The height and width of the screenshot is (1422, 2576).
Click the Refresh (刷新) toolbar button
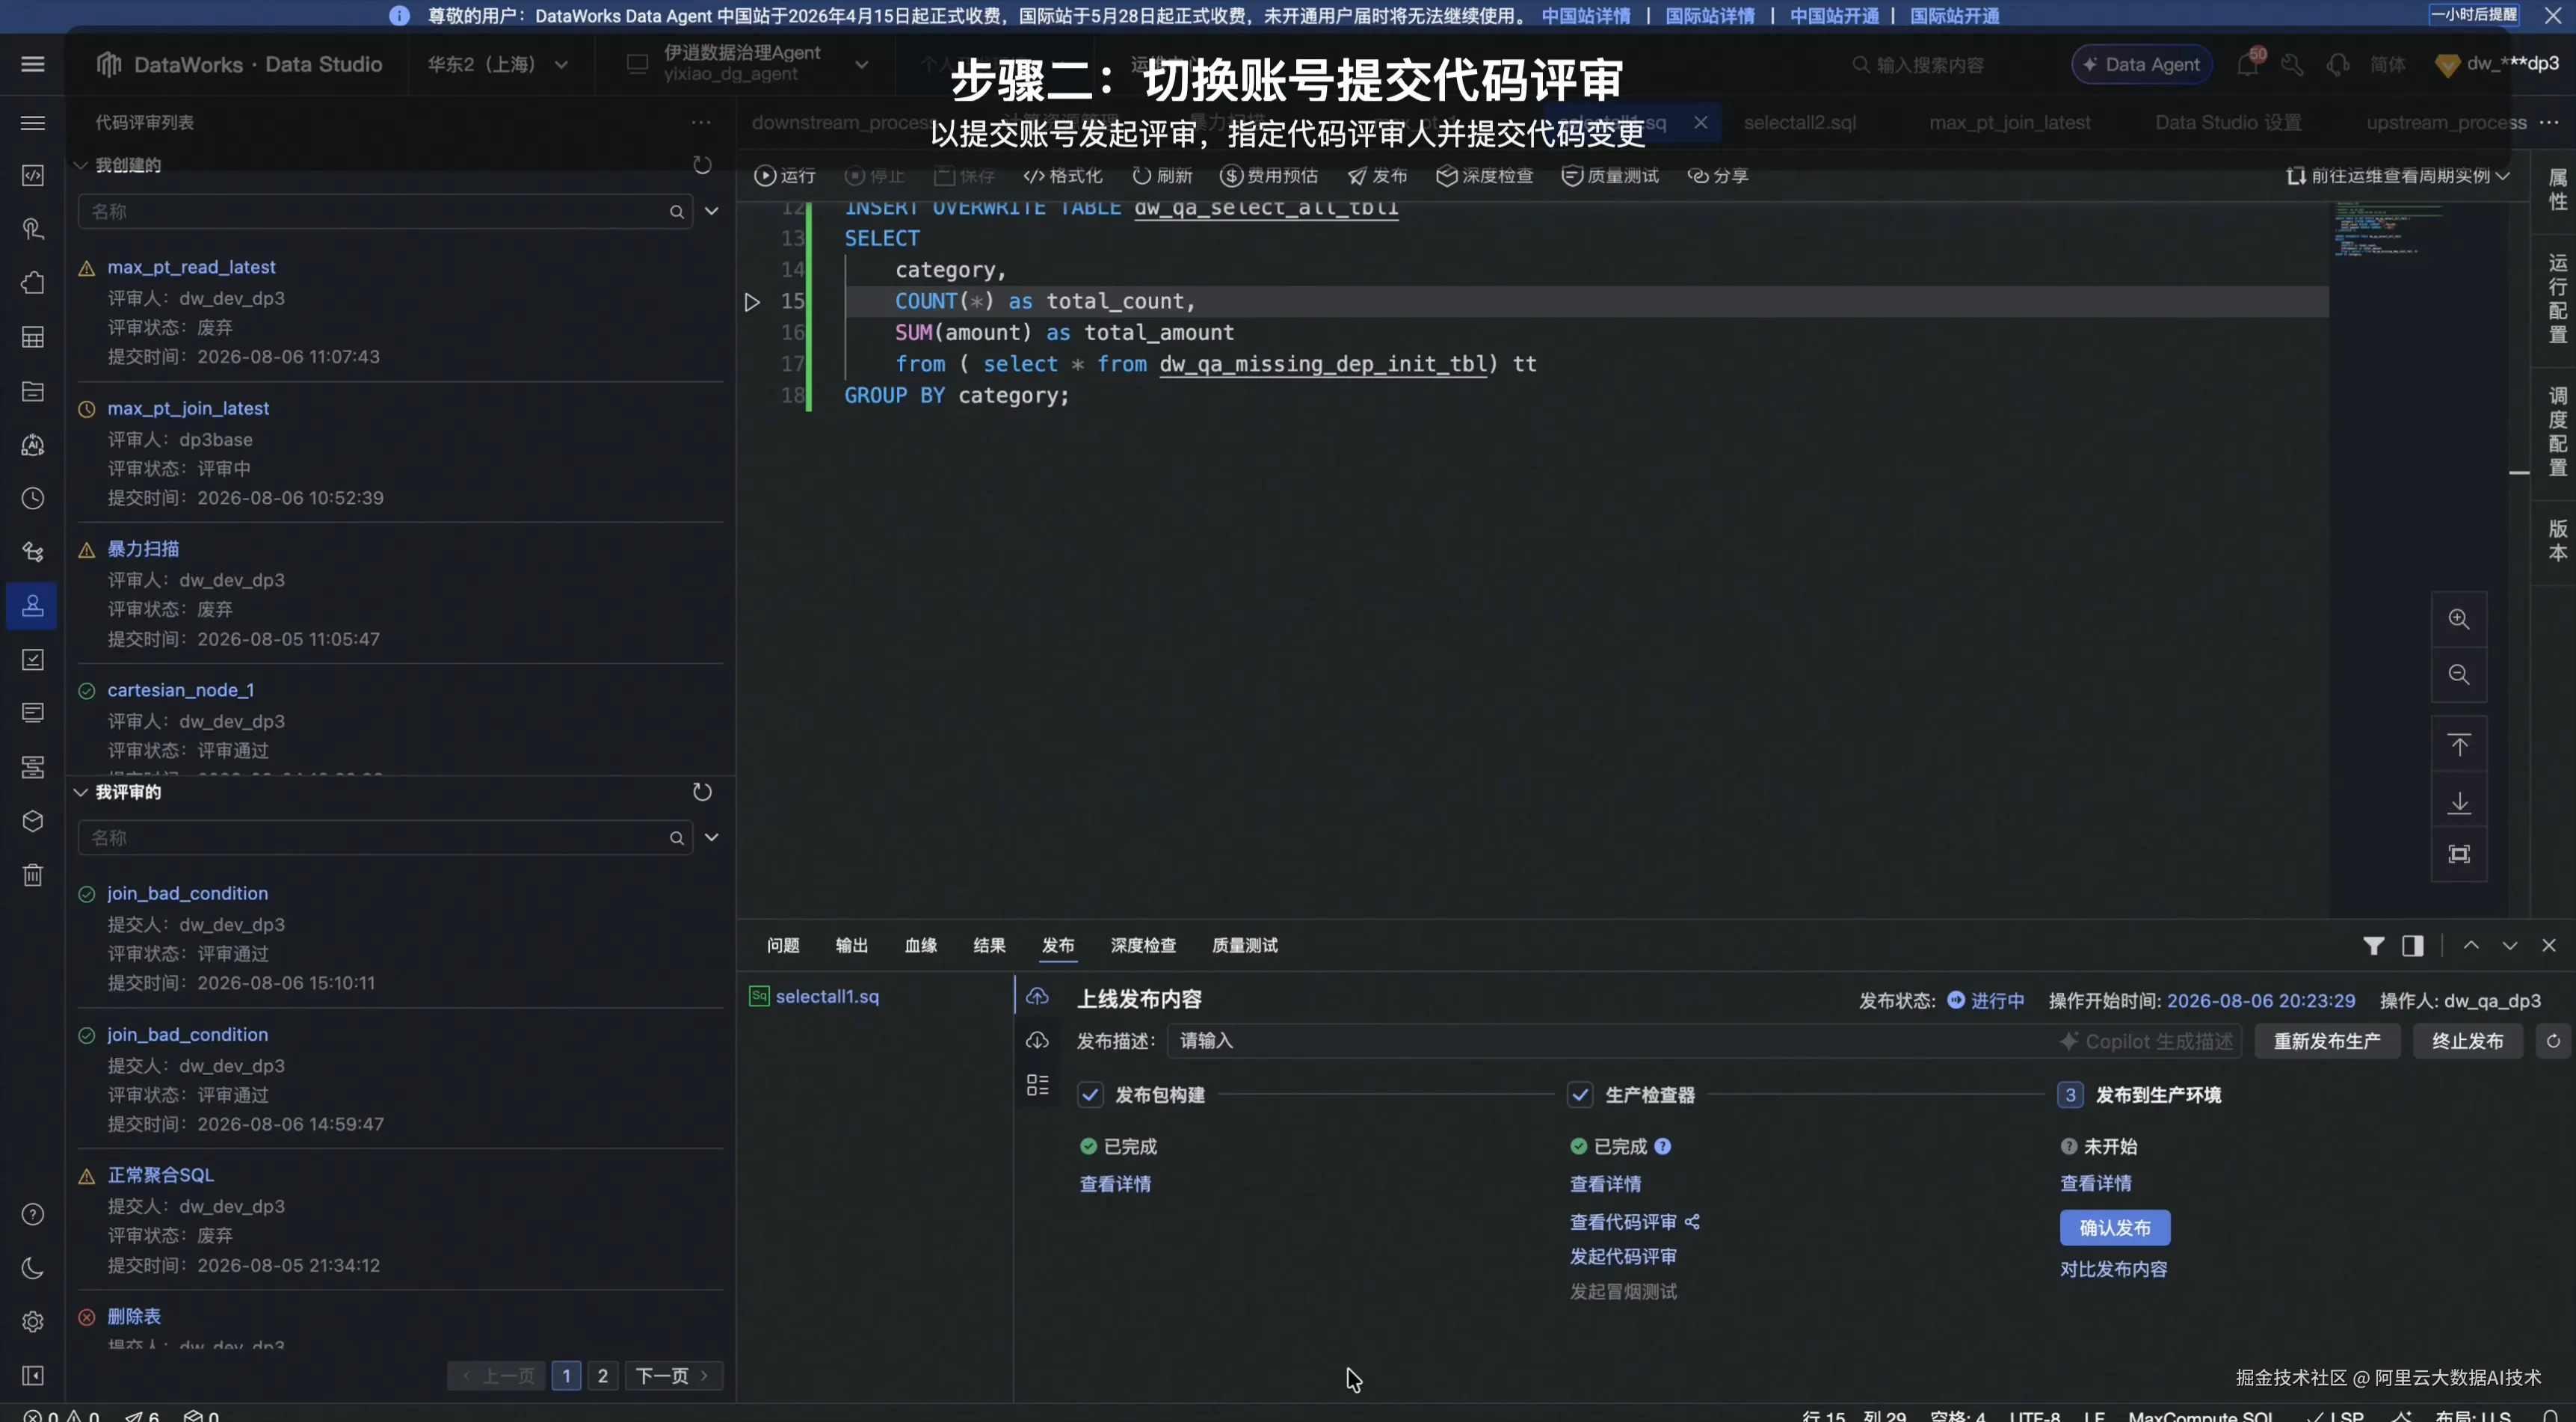pos(1162,176)
